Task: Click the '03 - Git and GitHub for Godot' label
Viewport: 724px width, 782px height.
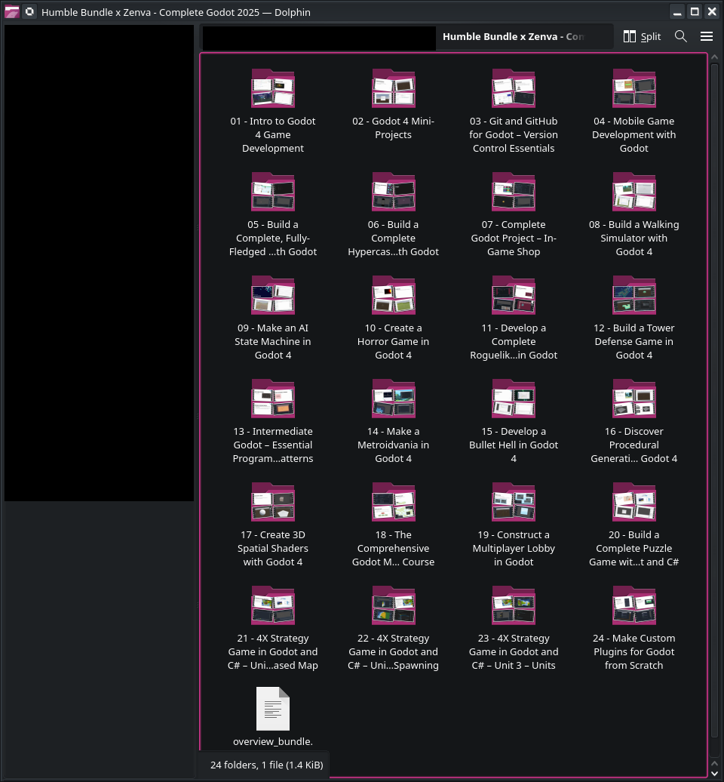Action: click(x=514, y=134)
